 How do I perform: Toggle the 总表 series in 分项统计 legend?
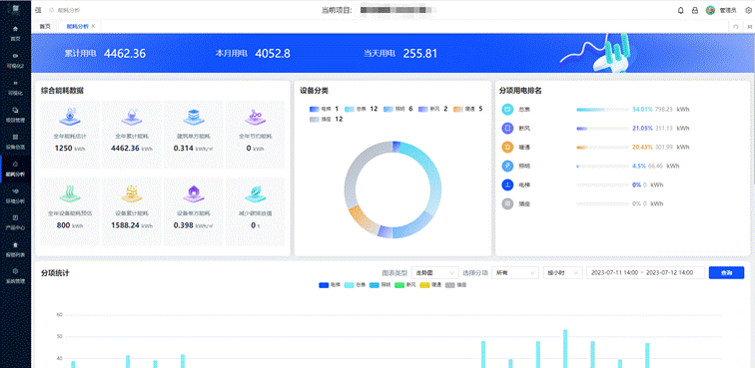pos(355,285)
